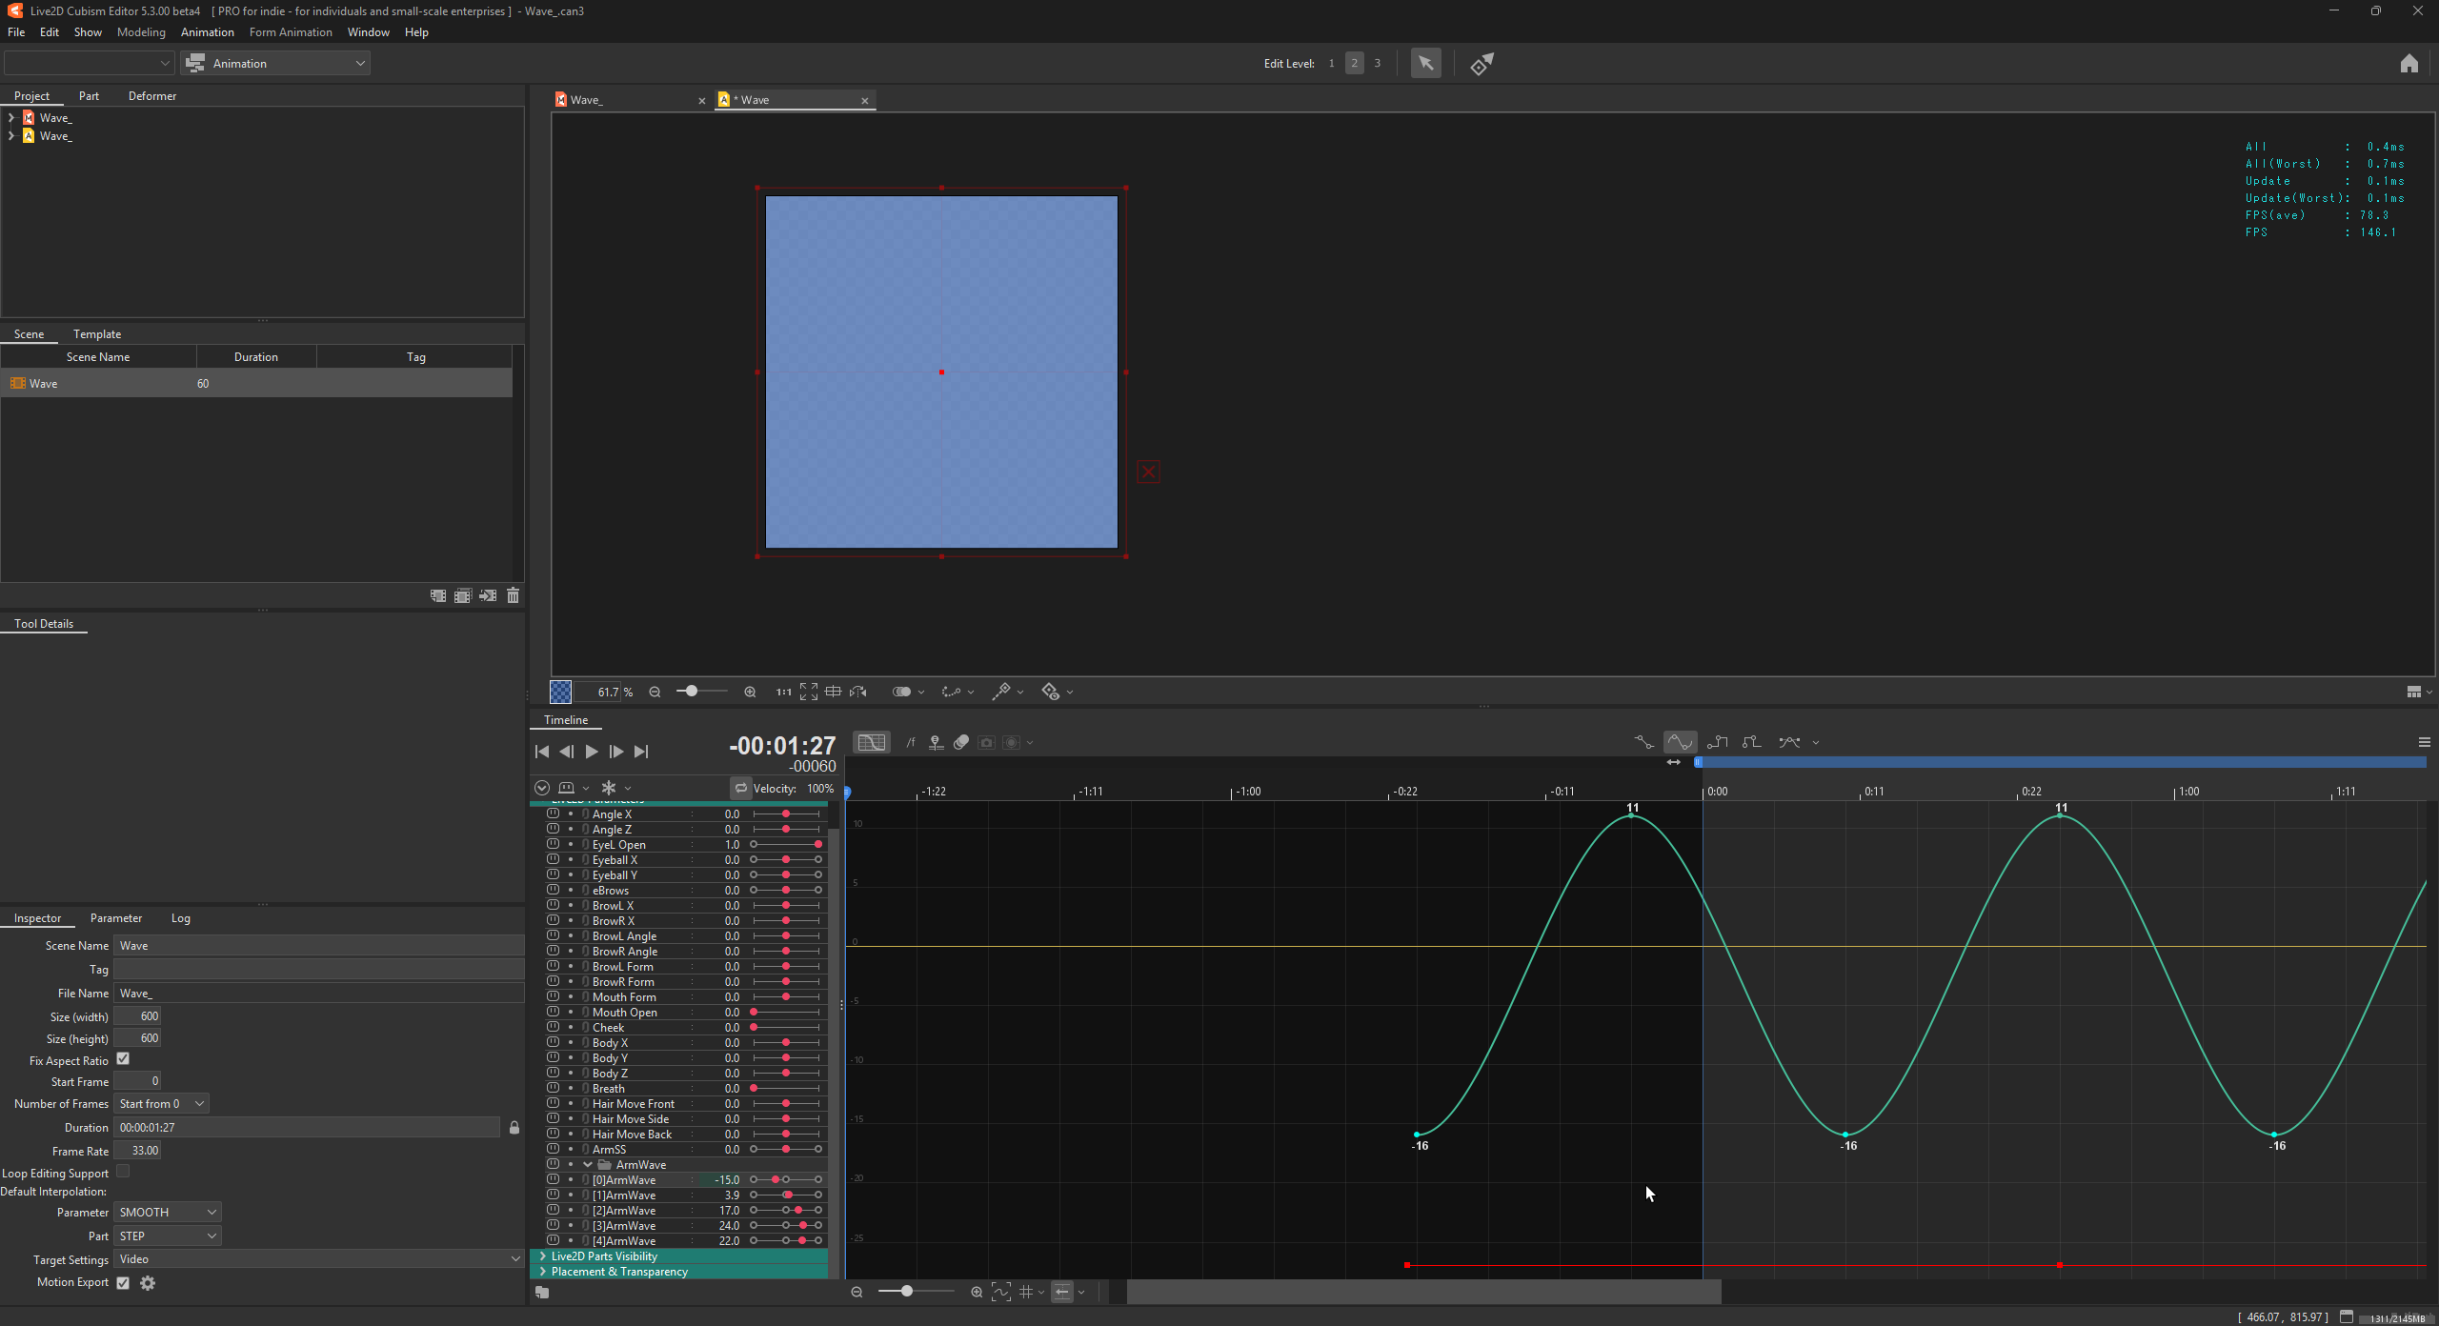Toggle the Fix Aspect Ratio checkbox
Image resolution: width=2439 pixels, height=1326 pixels.
tap(123, 1059)
